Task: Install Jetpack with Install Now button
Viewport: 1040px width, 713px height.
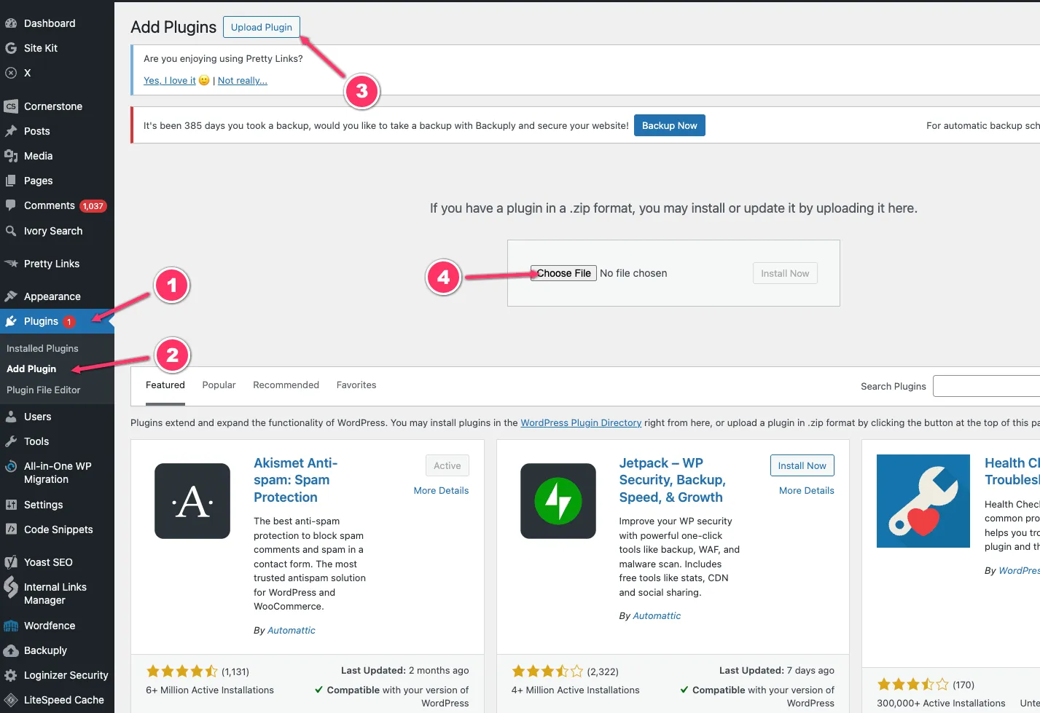Action: [x=802, y=465]
